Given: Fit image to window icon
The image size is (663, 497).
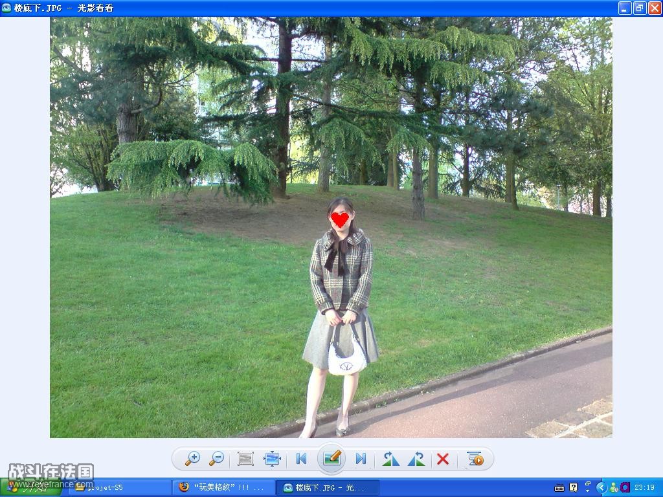Looking at the screenshot, I should pos(272,459).
